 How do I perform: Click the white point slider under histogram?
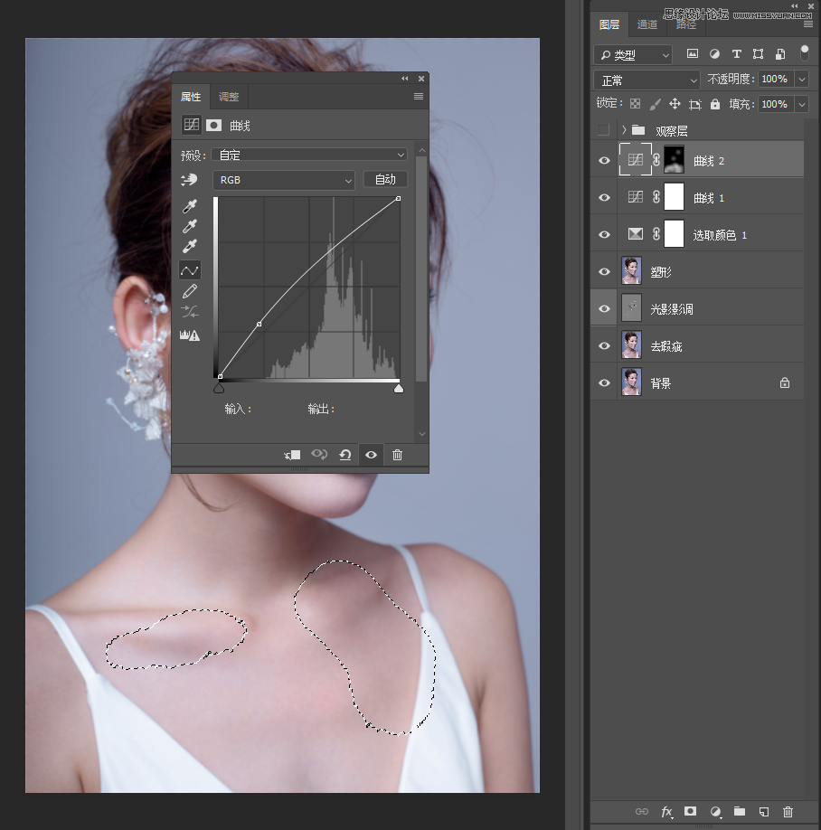point(398,389)
